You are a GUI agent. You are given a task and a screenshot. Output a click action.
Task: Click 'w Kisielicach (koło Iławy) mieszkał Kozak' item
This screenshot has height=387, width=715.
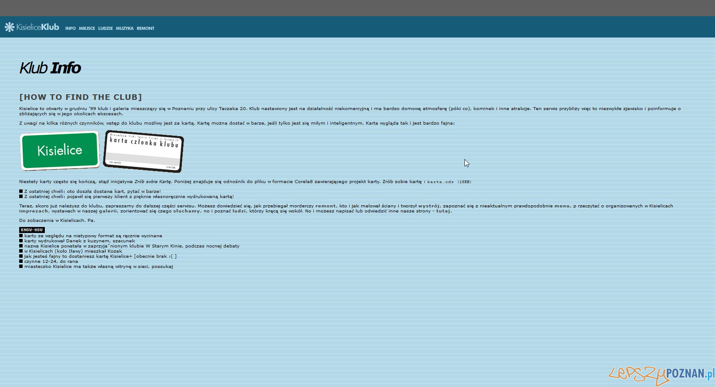point(71,251)
